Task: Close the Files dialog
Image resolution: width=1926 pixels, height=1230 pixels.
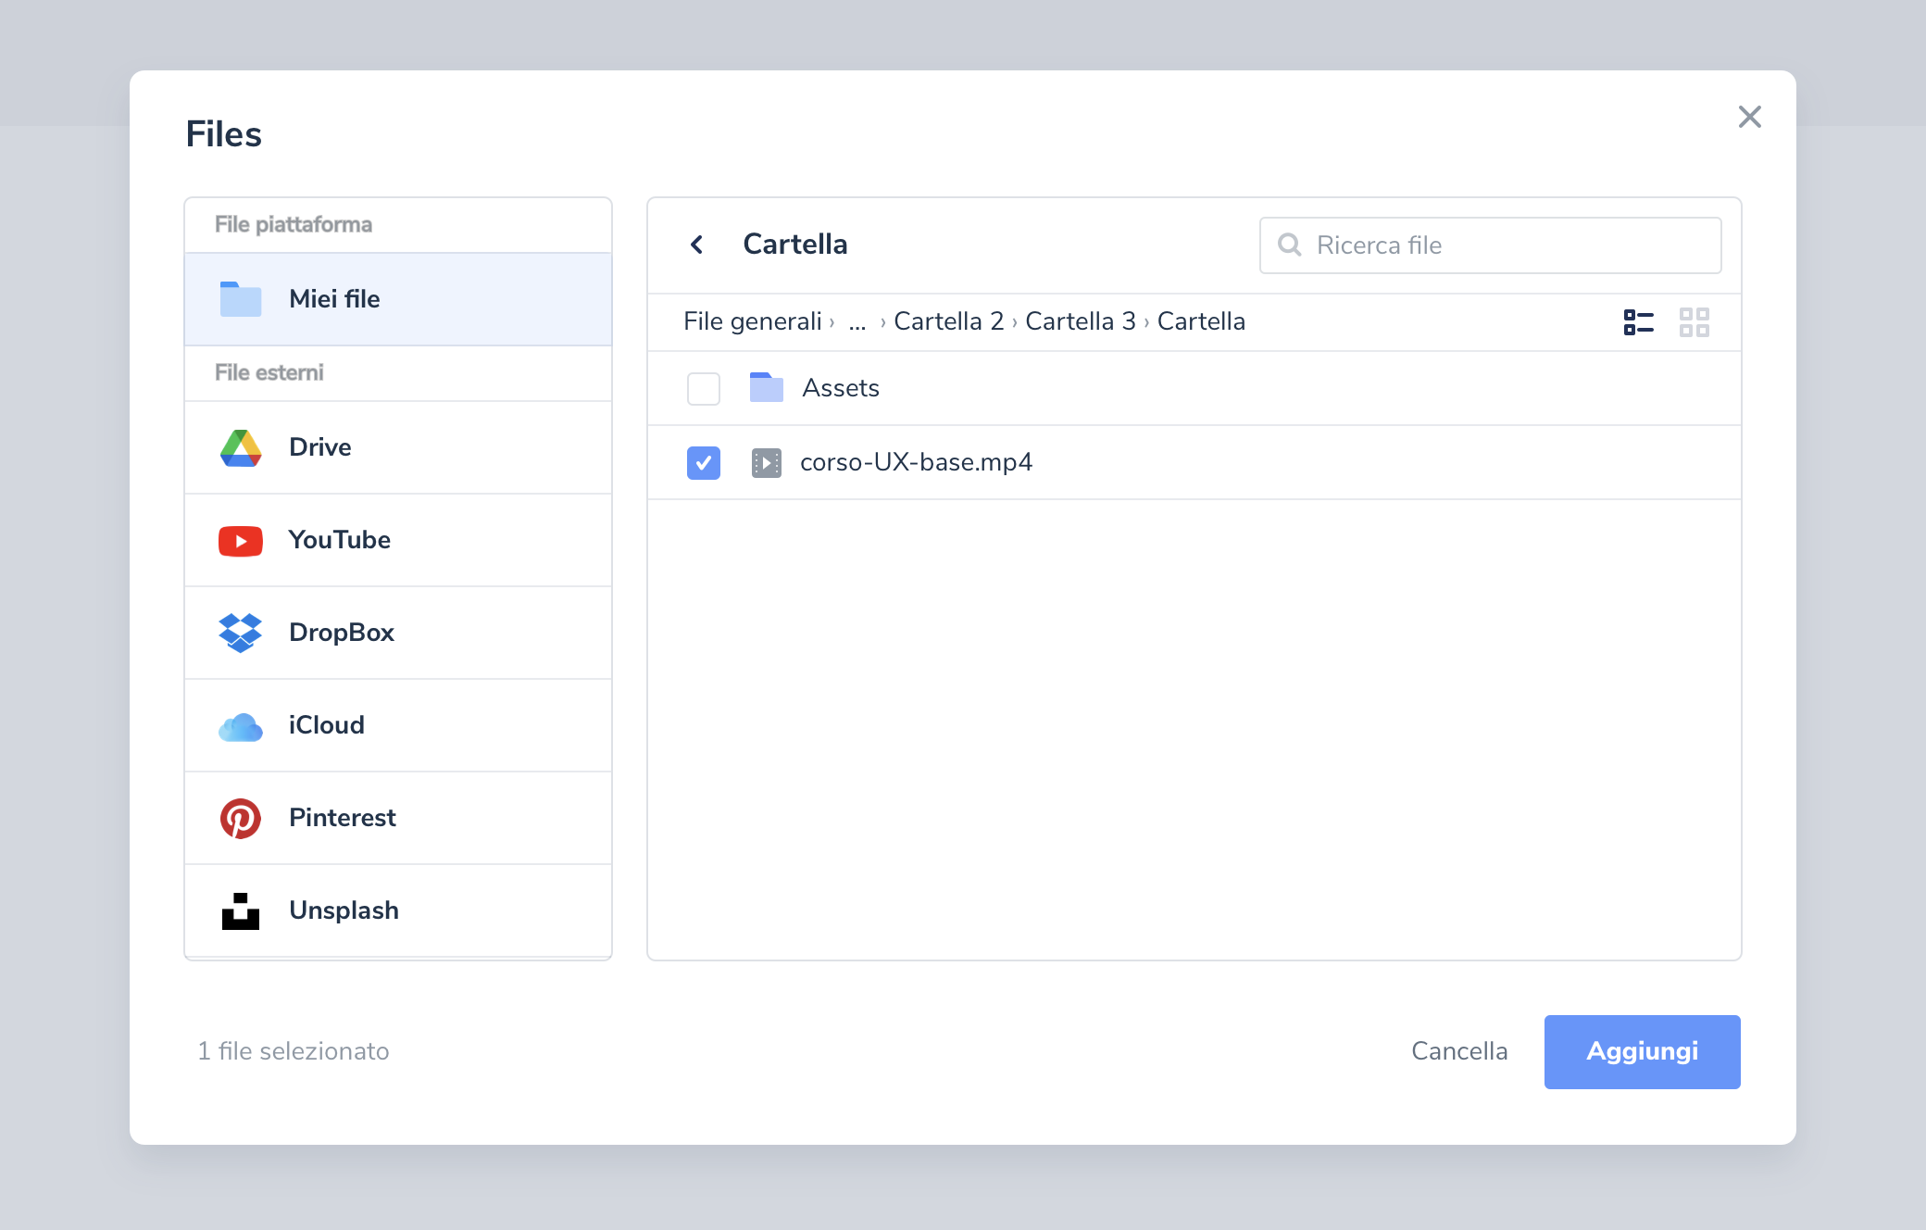Action: tap(1749, 117)
